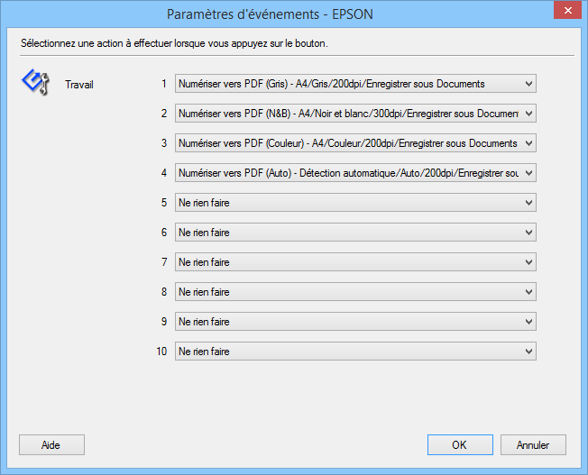Select the Travail label

tap(79, 85)
